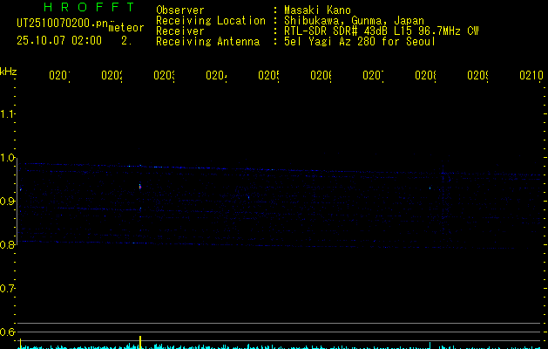Viewport: 548px width, 349px height.
Task: Select the 5el Yagi antenna description
Action: click(359, 41)
